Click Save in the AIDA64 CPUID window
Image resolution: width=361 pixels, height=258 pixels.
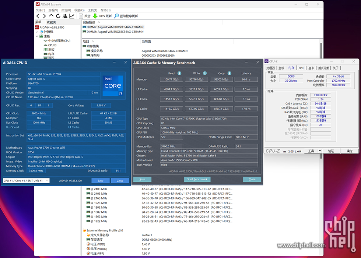[100, 180]
